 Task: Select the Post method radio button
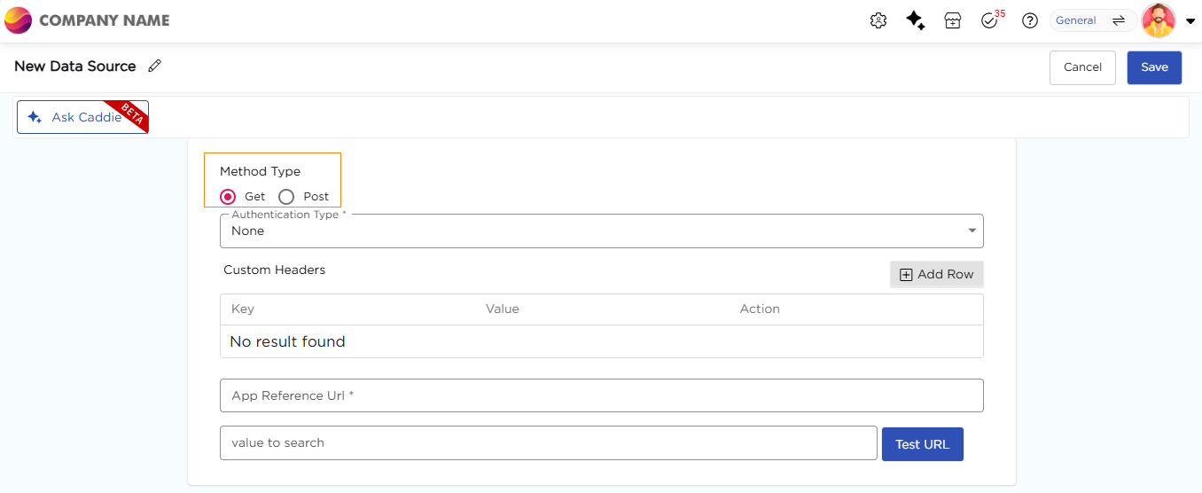(x=286, y=197)
